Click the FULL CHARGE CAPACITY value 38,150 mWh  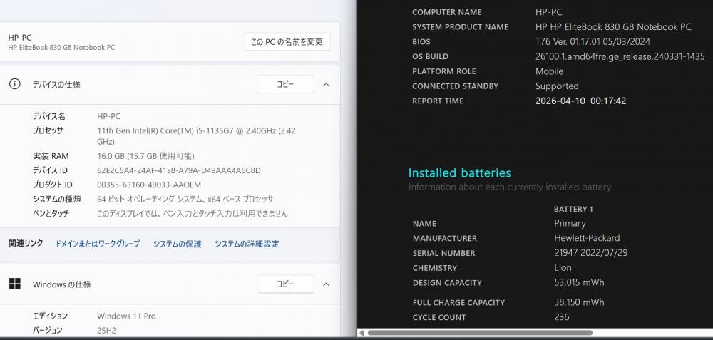pos(579,302)
